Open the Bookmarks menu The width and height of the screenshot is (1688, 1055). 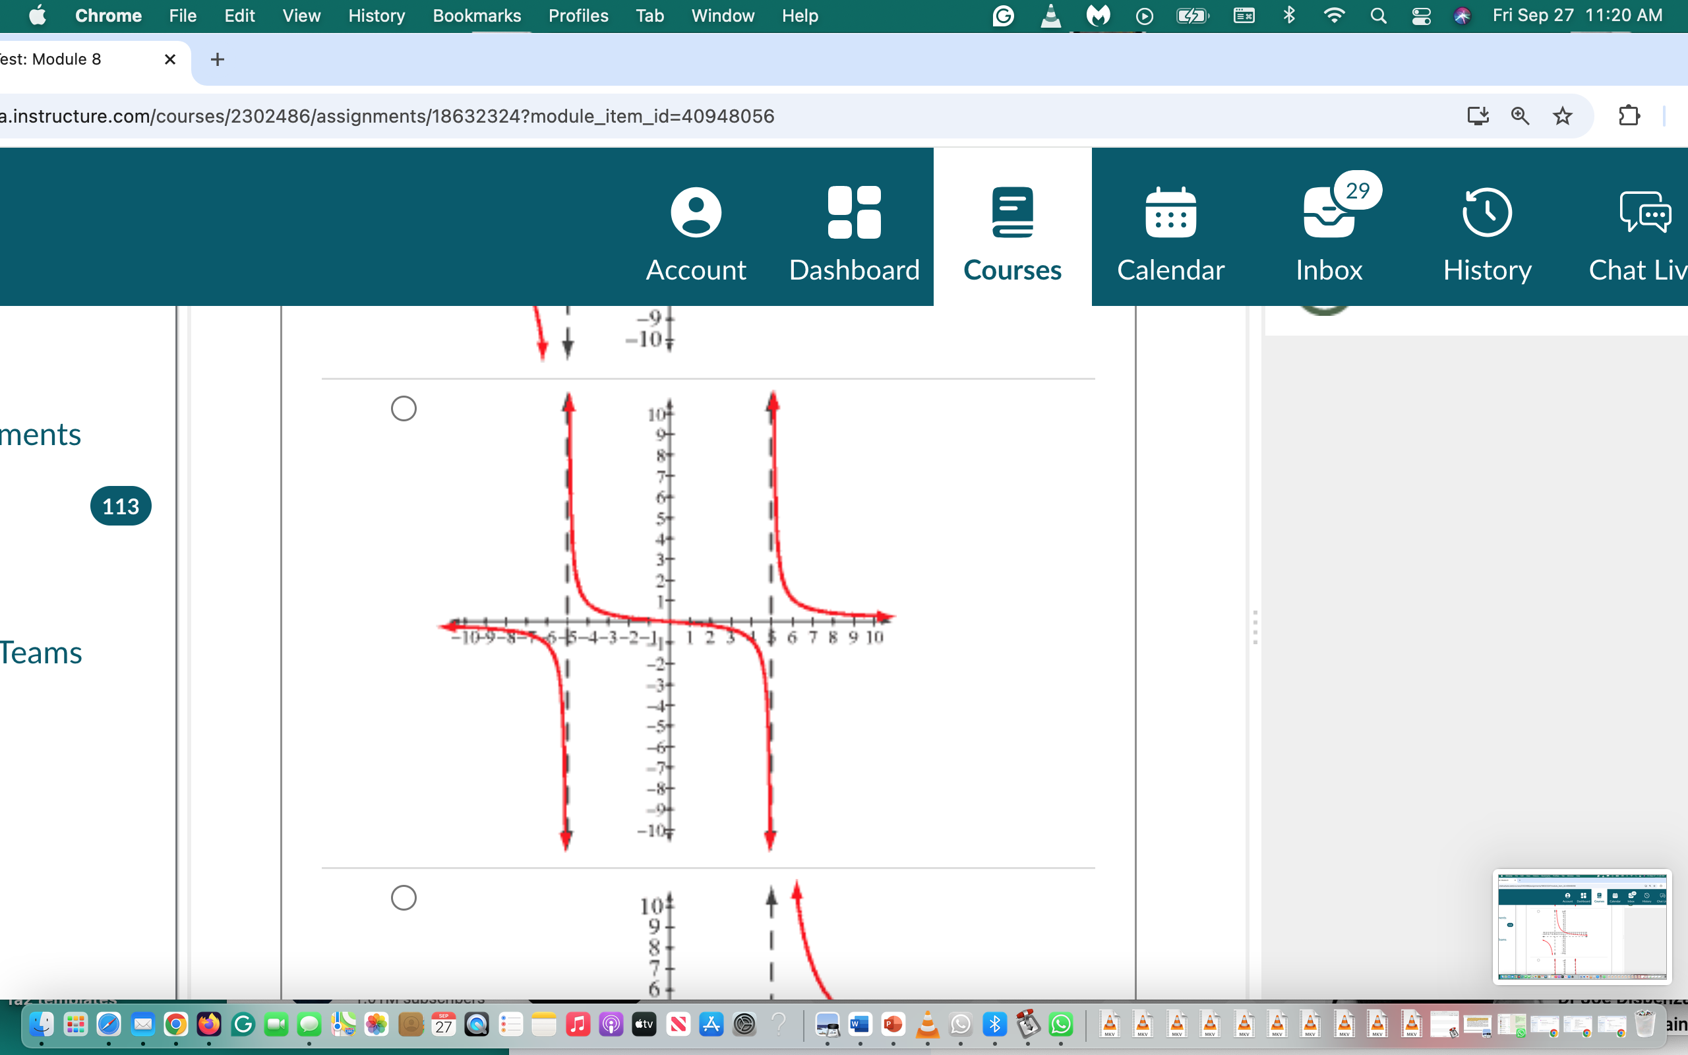[477, 15]
